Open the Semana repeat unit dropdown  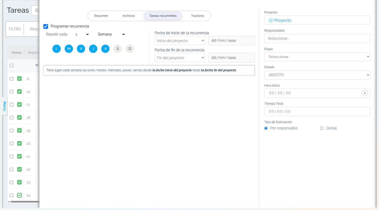pos(111,34)
